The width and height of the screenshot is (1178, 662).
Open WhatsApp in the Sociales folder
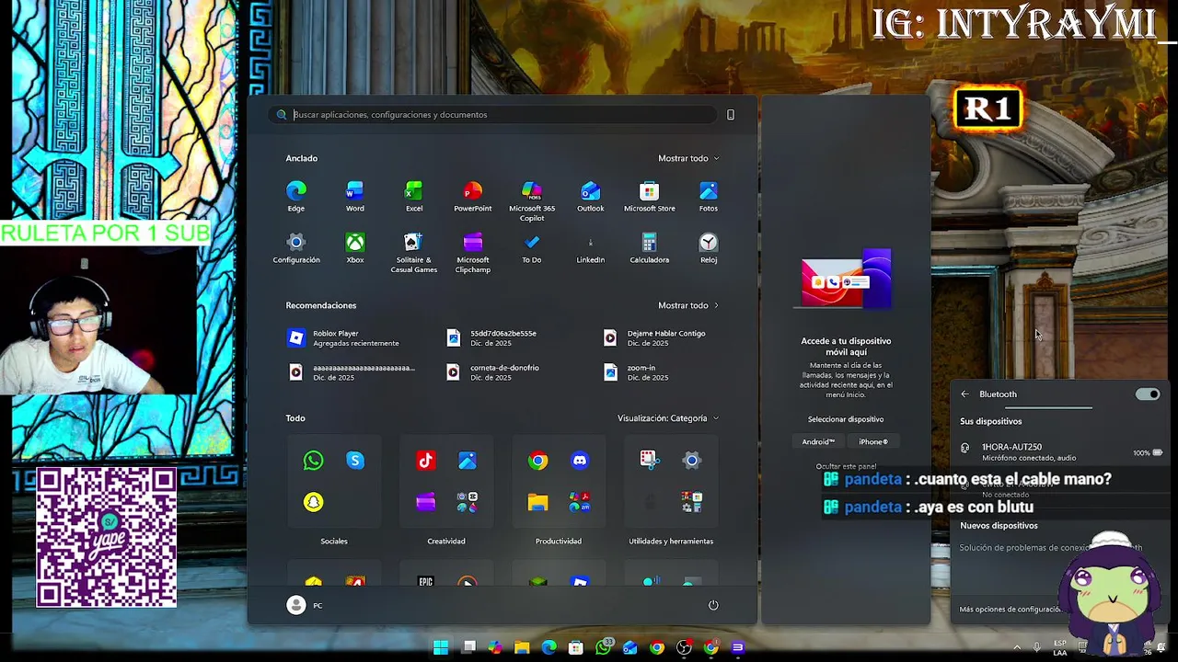[x=313, y=461]
